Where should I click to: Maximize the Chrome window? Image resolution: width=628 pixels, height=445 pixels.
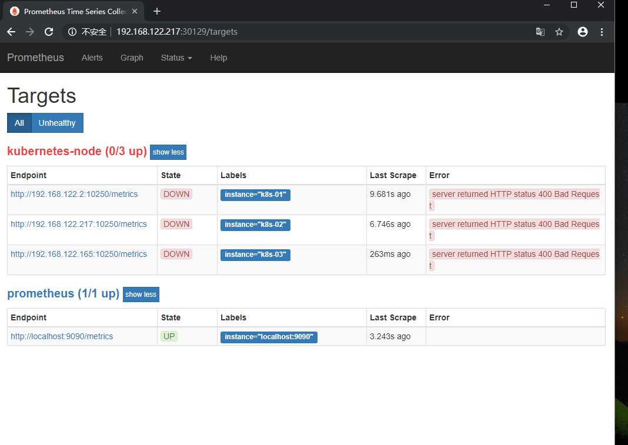pyautogui.click(x=574, y=5)
